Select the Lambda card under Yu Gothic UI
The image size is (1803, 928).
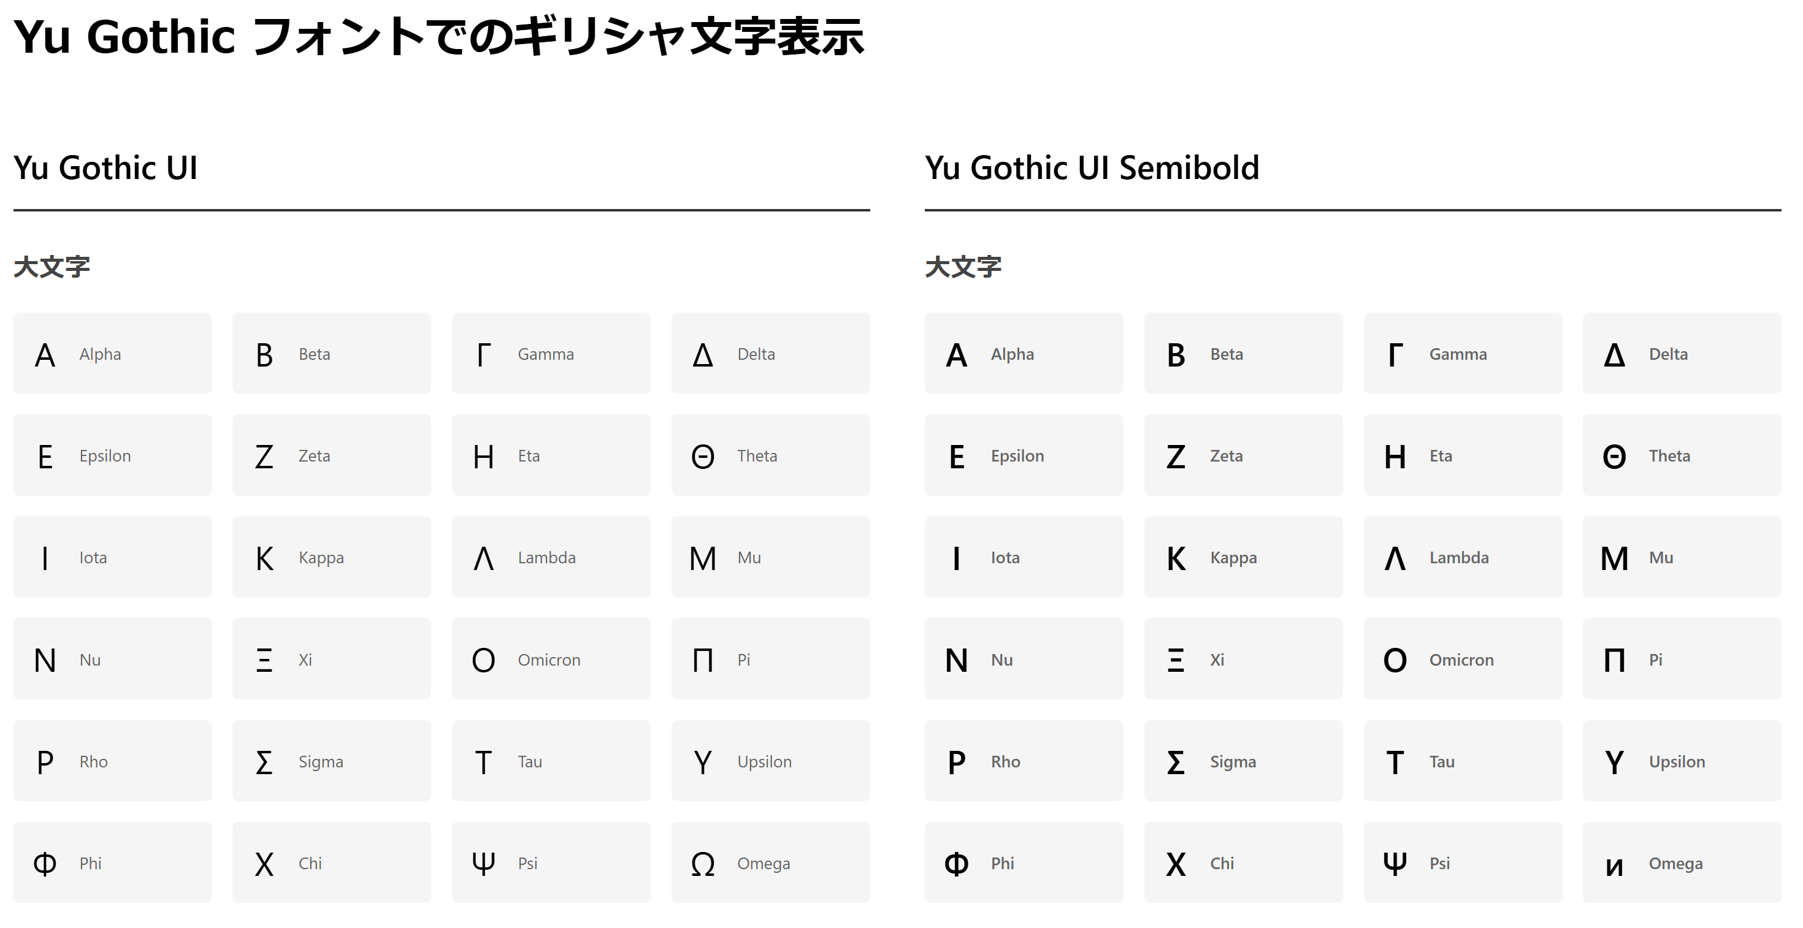pyautogui.click(x=551, y=557)
